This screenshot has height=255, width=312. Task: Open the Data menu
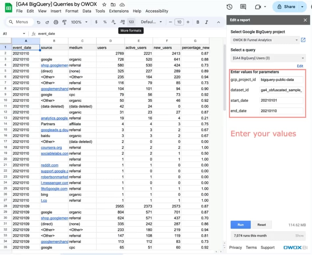(87, 11)
